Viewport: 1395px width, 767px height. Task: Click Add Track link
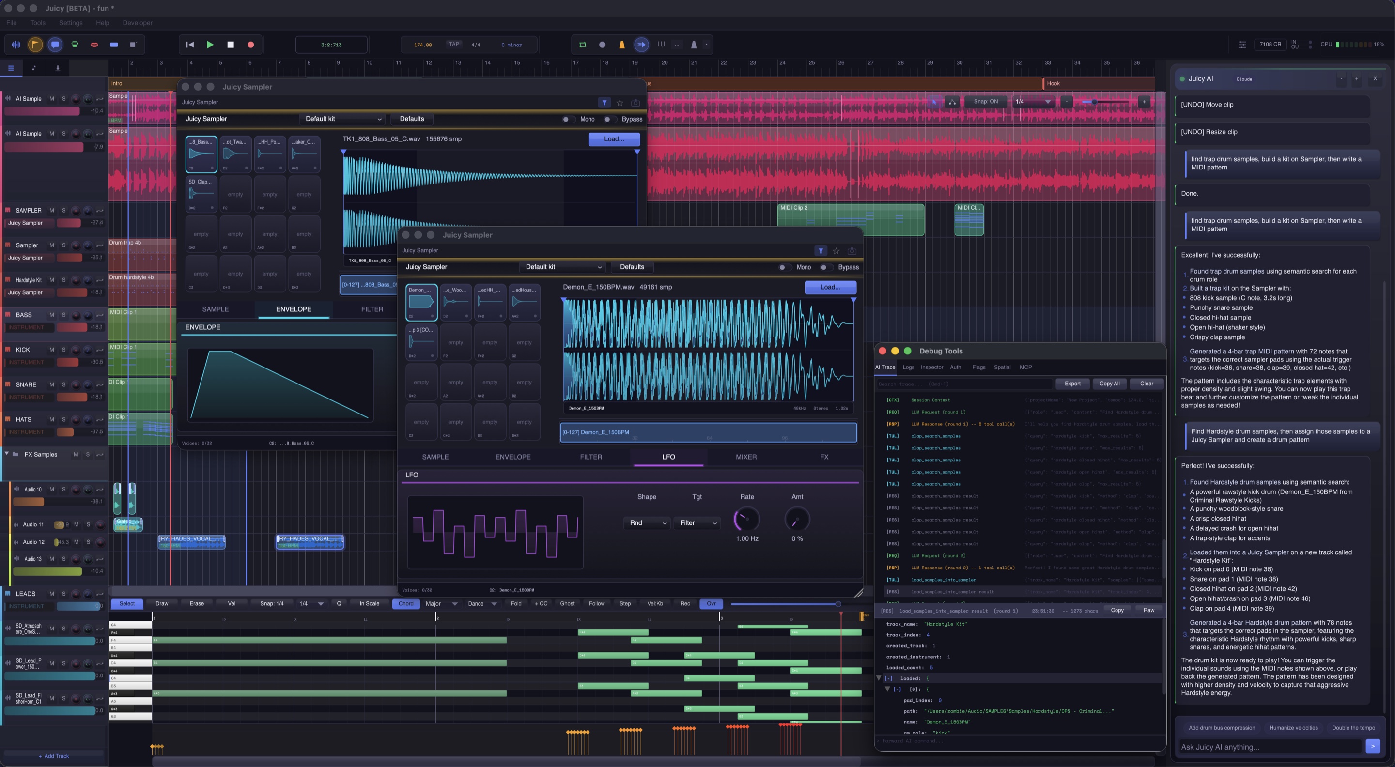54,756
